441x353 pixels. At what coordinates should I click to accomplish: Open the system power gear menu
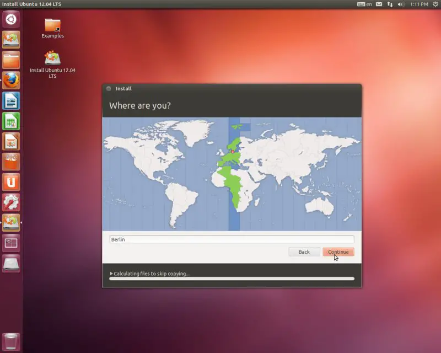point(435,4)
